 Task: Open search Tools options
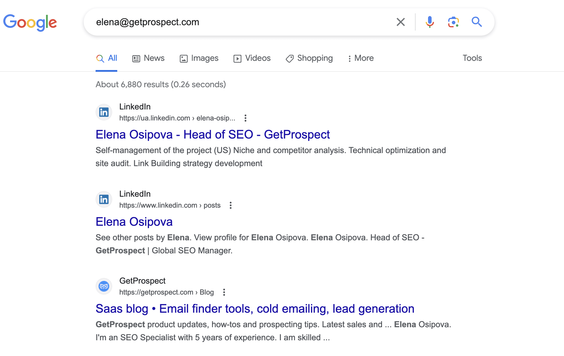pyautogui.click(x=472, y=58)
